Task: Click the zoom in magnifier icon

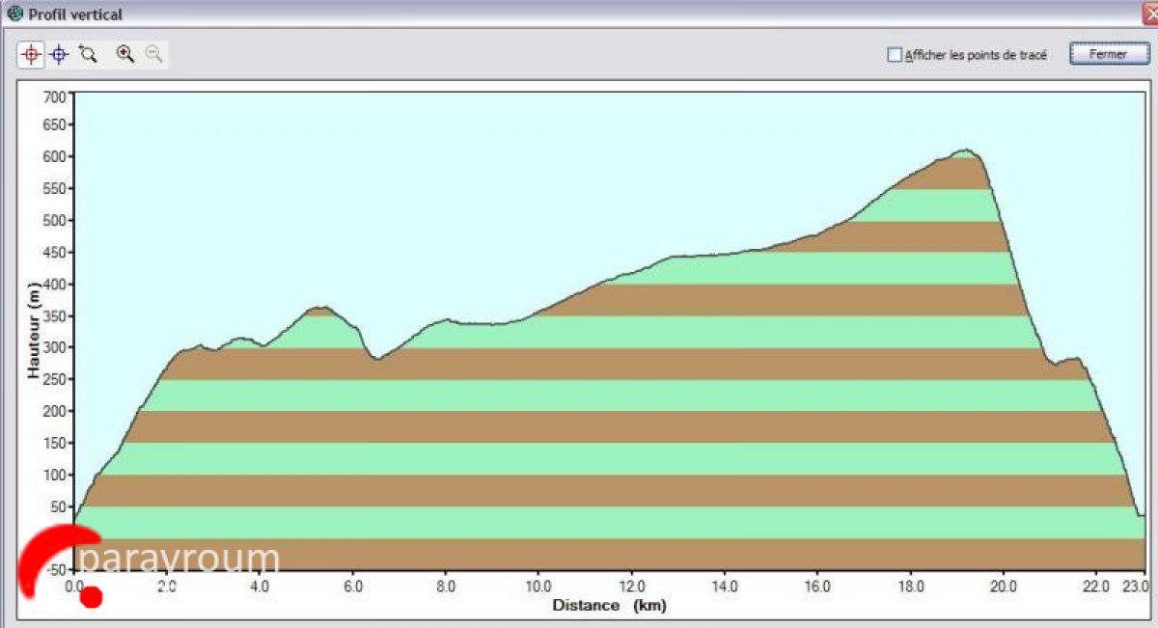Action: [x=124, y=55]
